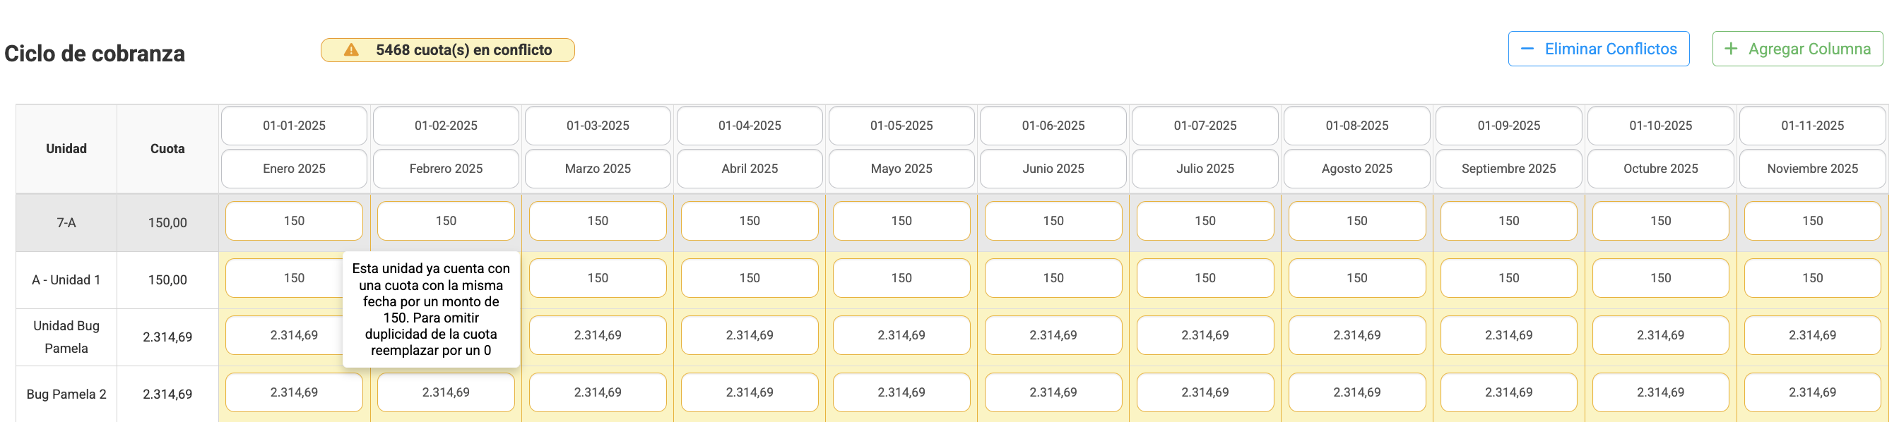Edit the 01-11-2025 date field
The image size is (1899, 422).
point(1813,126)
